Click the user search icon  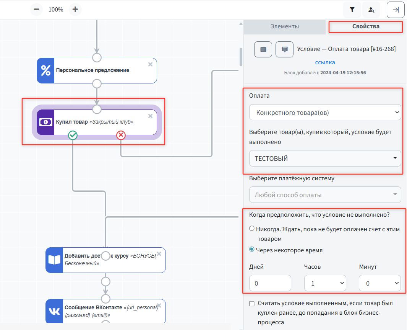pos(371,10)
